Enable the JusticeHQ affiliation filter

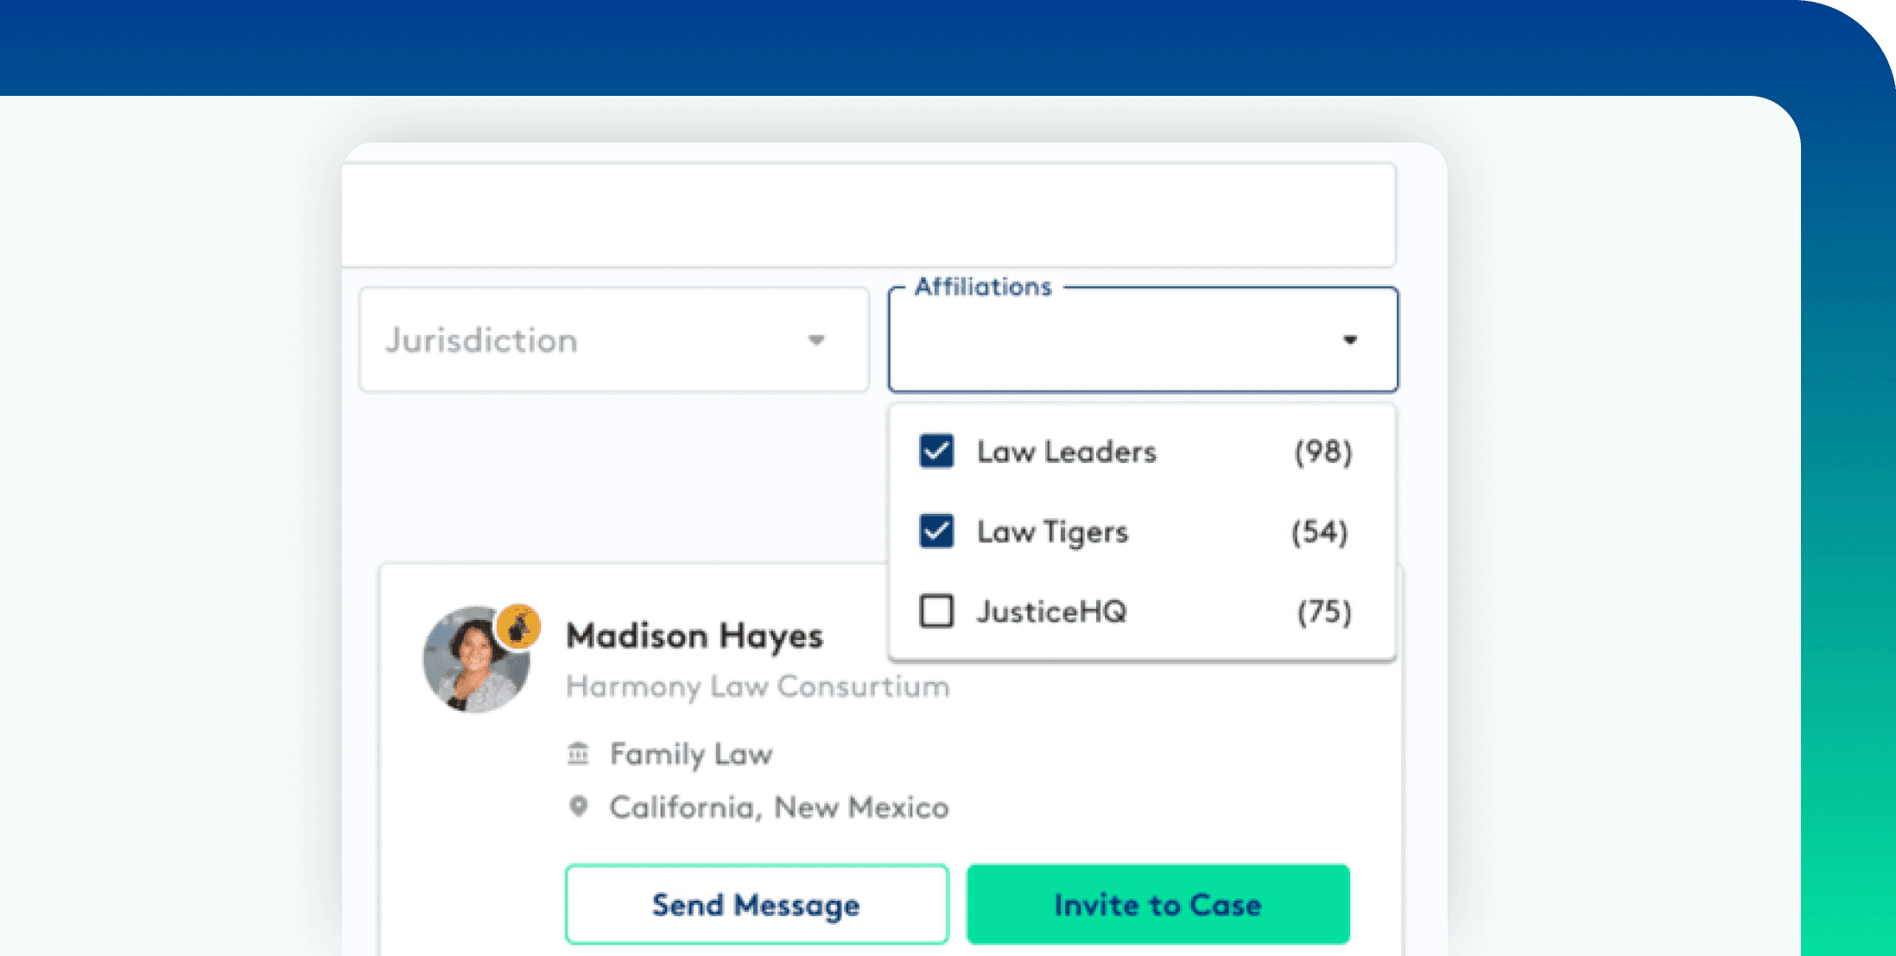pyautogui.click(x=935, y=611)
